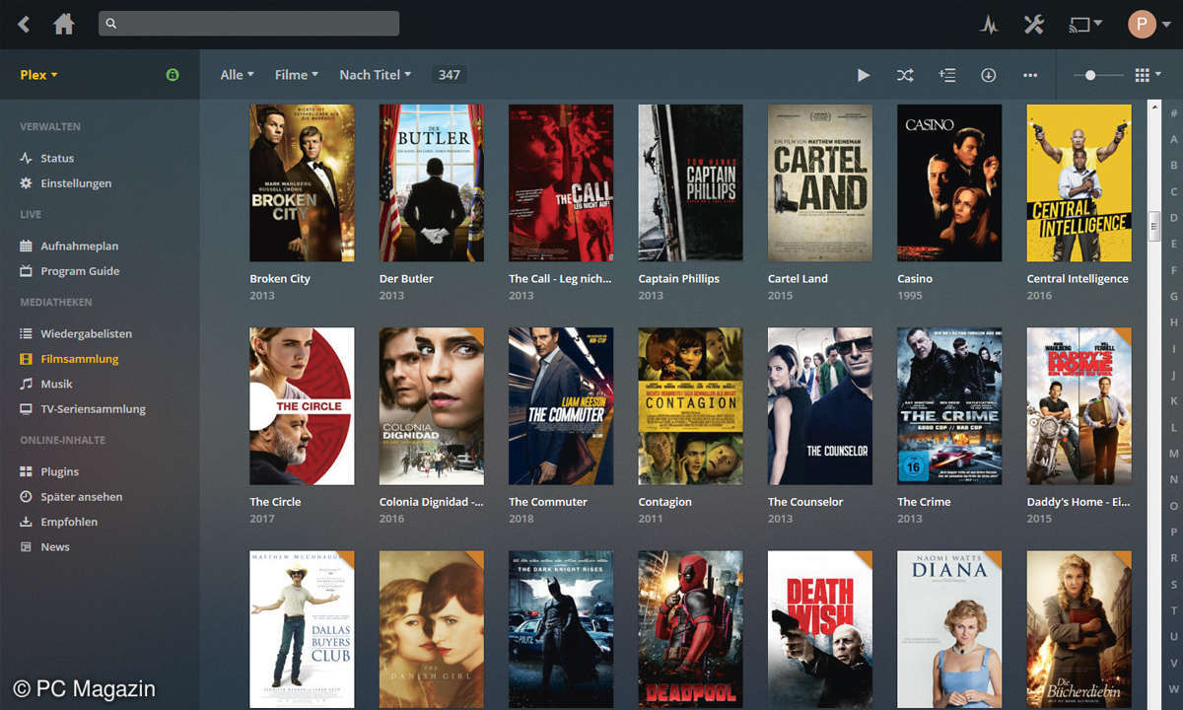Open The Circle poster
The height and width of the screenshot is (710, 1183).
click(302, 406)
